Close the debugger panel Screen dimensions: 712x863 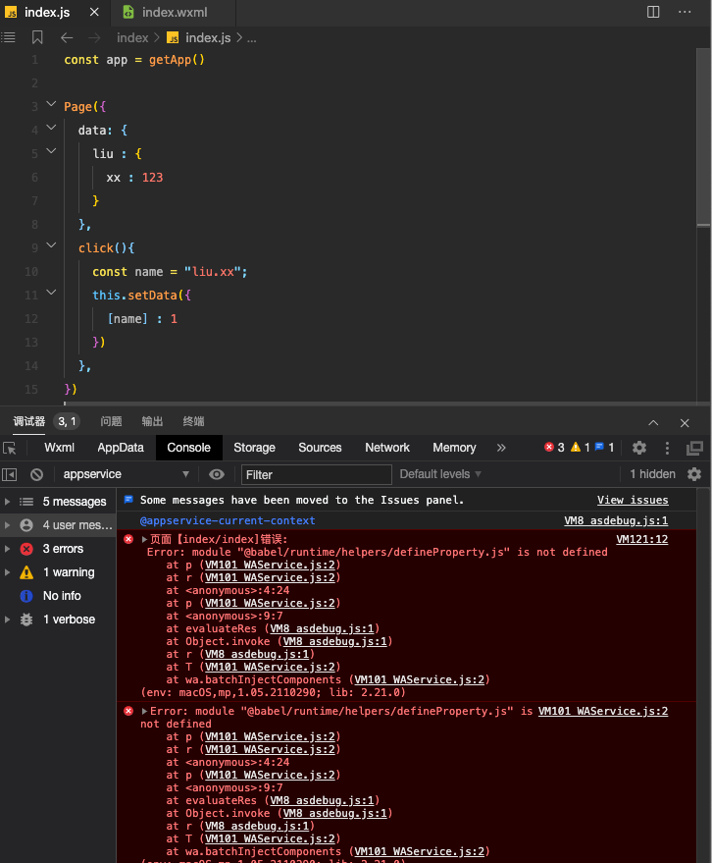pos(685,423)
